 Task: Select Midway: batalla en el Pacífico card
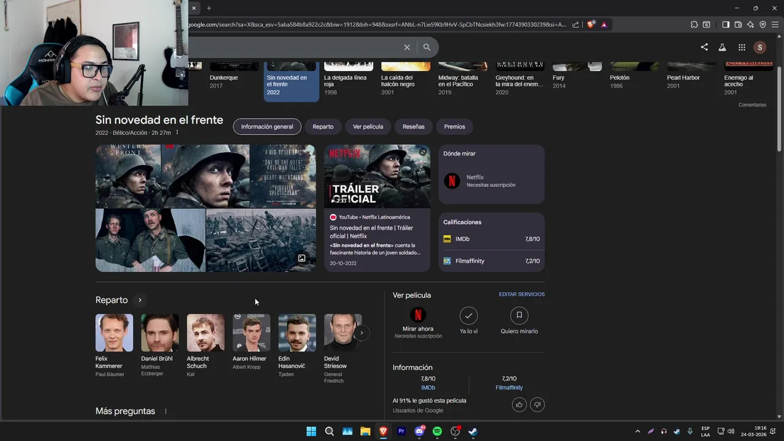pos(462,80)
